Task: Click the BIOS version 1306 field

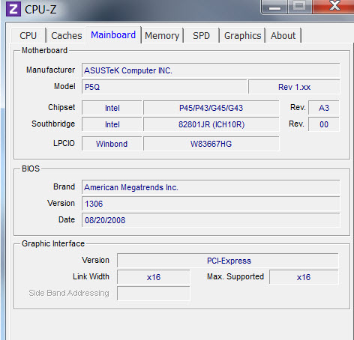Action: [211, 204]
